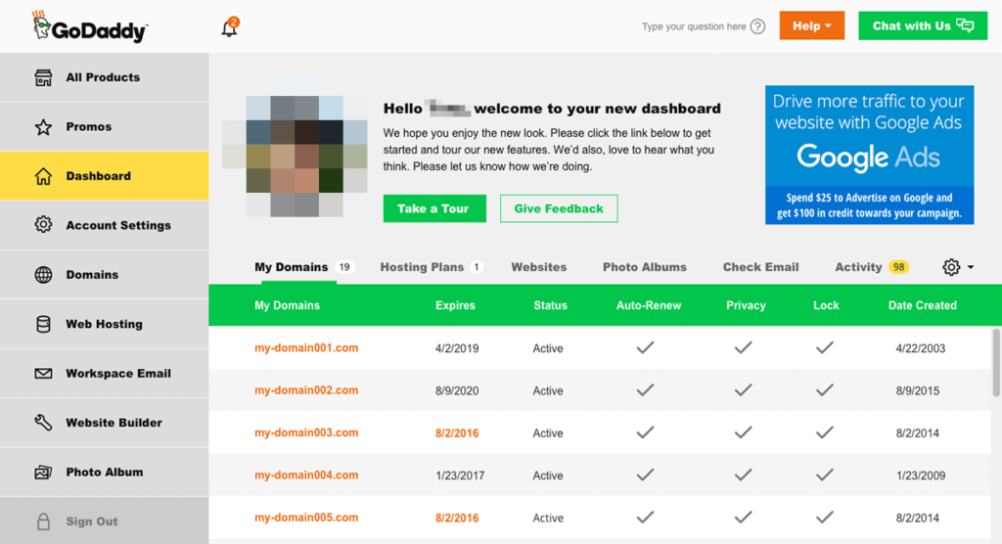Open the my-domain005.com link
The image size is (1002, 544).
pos(306,518)
